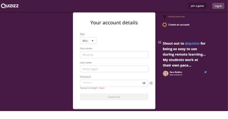Click the password info icon
The image size is (228, 119).
coord(151,83)
